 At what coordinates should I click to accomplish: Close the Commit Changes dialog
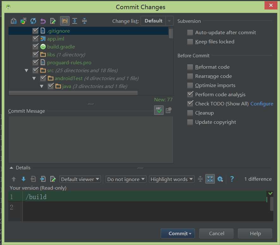tap(271, 5)
